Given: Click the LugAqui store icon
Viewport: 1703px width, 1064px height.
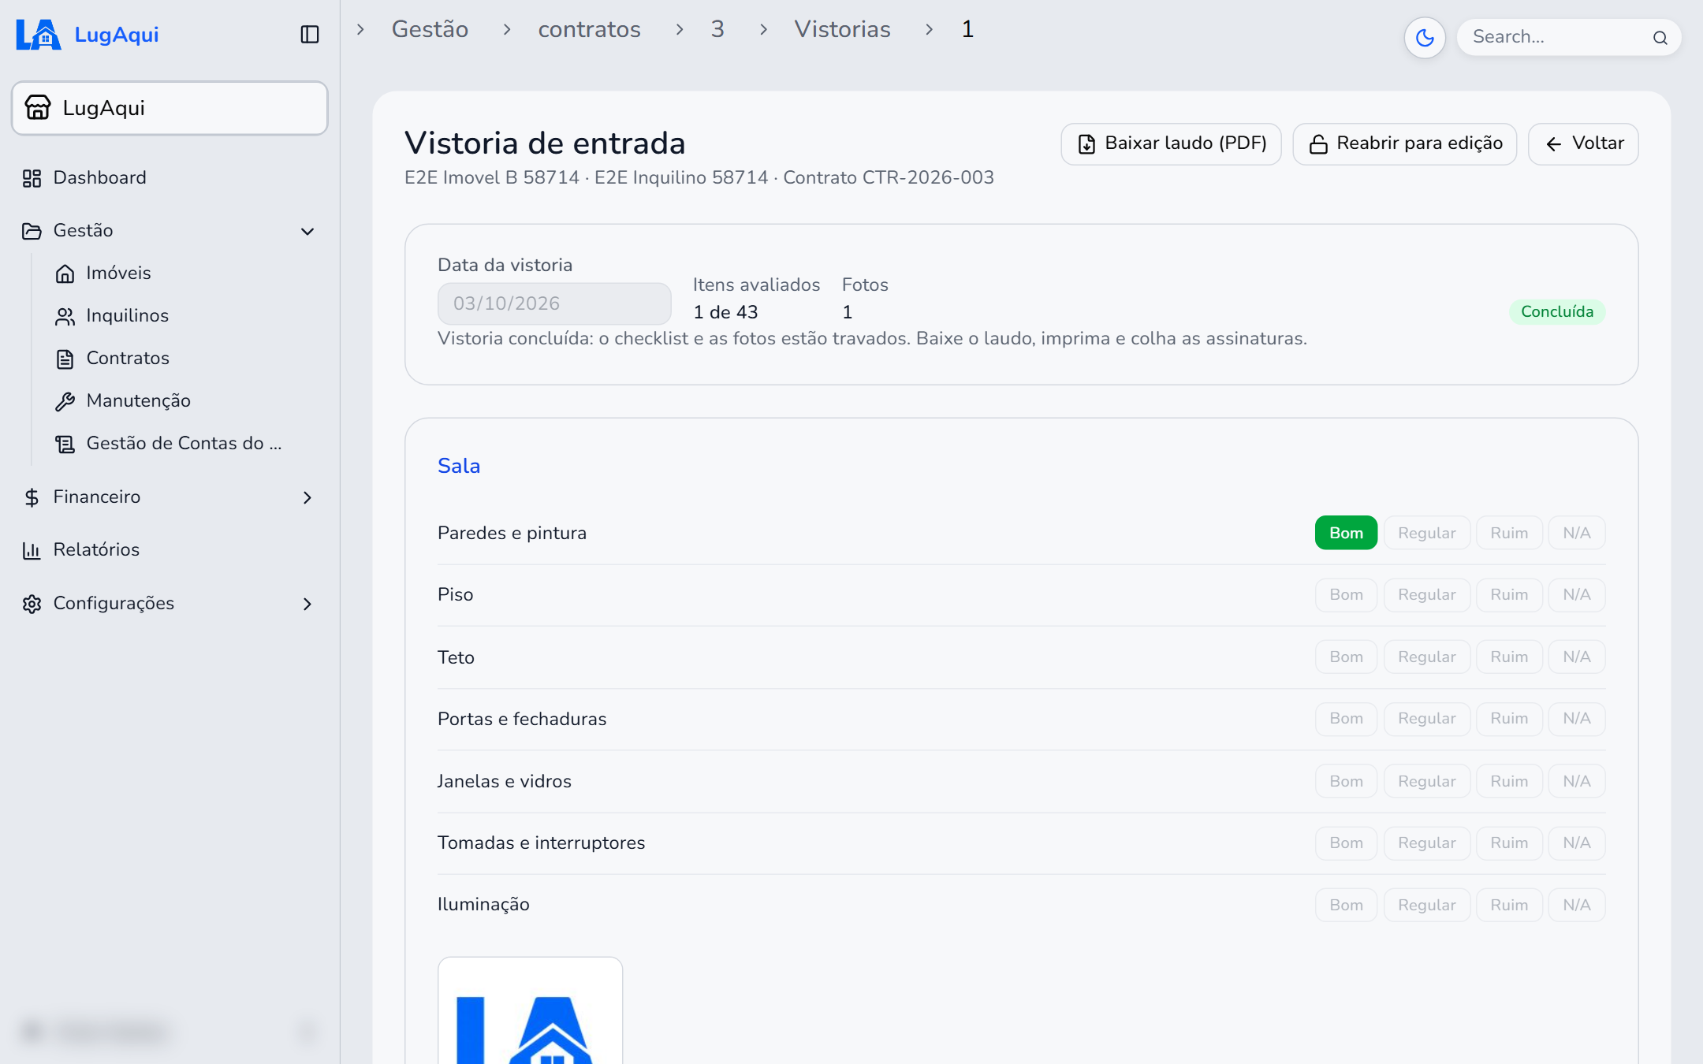Looking at the screenshot, I should pos(38,108).
